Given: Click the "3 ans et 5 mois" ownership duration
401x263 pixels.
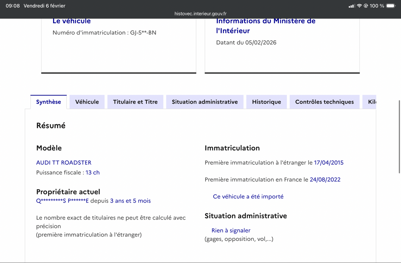Looking at the screenshot, I should (130, 201).
